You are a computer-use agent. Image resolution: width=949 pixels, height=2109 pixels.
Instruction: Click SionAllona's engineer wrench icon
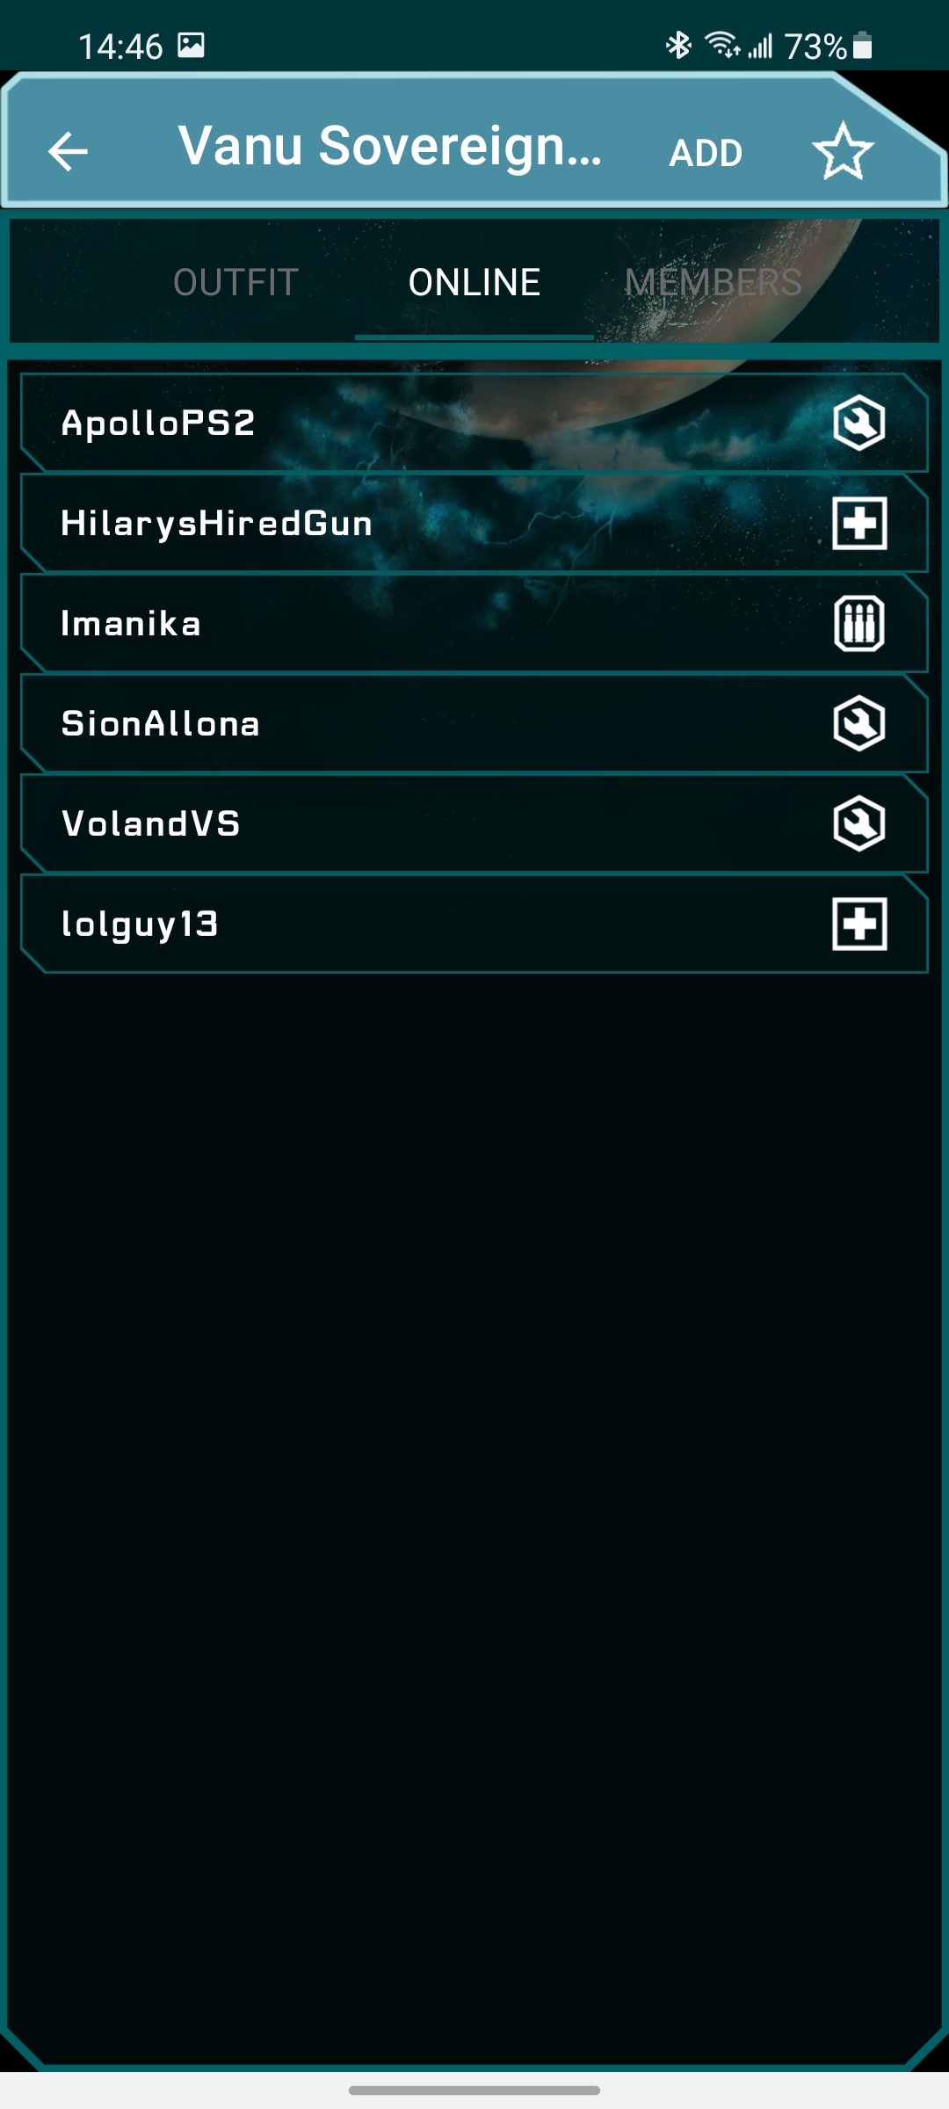coord(858,723)
